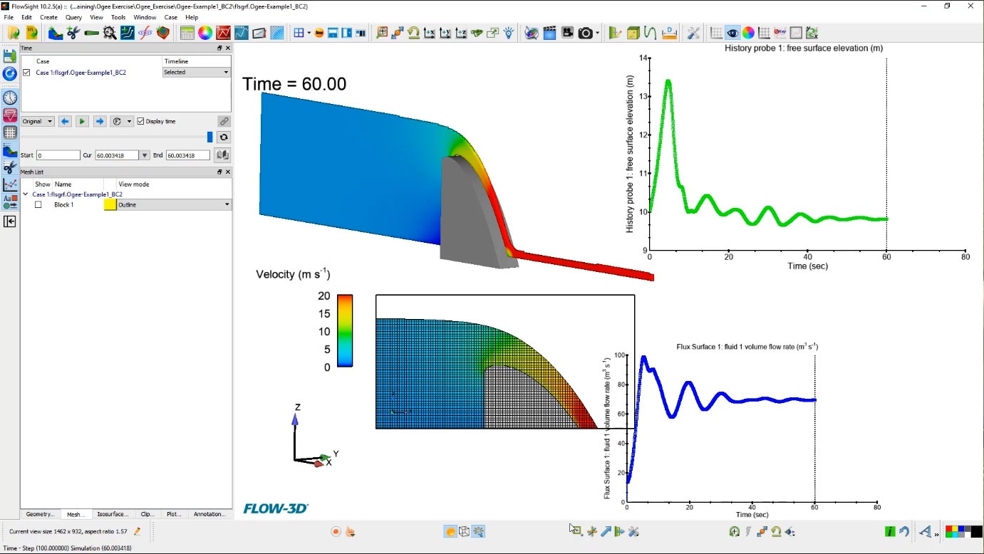Click the clapperboard animation icon
This screenshot has width=984, height=554.
tap(549, 33)
